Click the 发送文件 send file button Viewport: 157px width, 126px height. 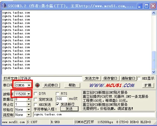pyautogui.click(x=92, y=78)
